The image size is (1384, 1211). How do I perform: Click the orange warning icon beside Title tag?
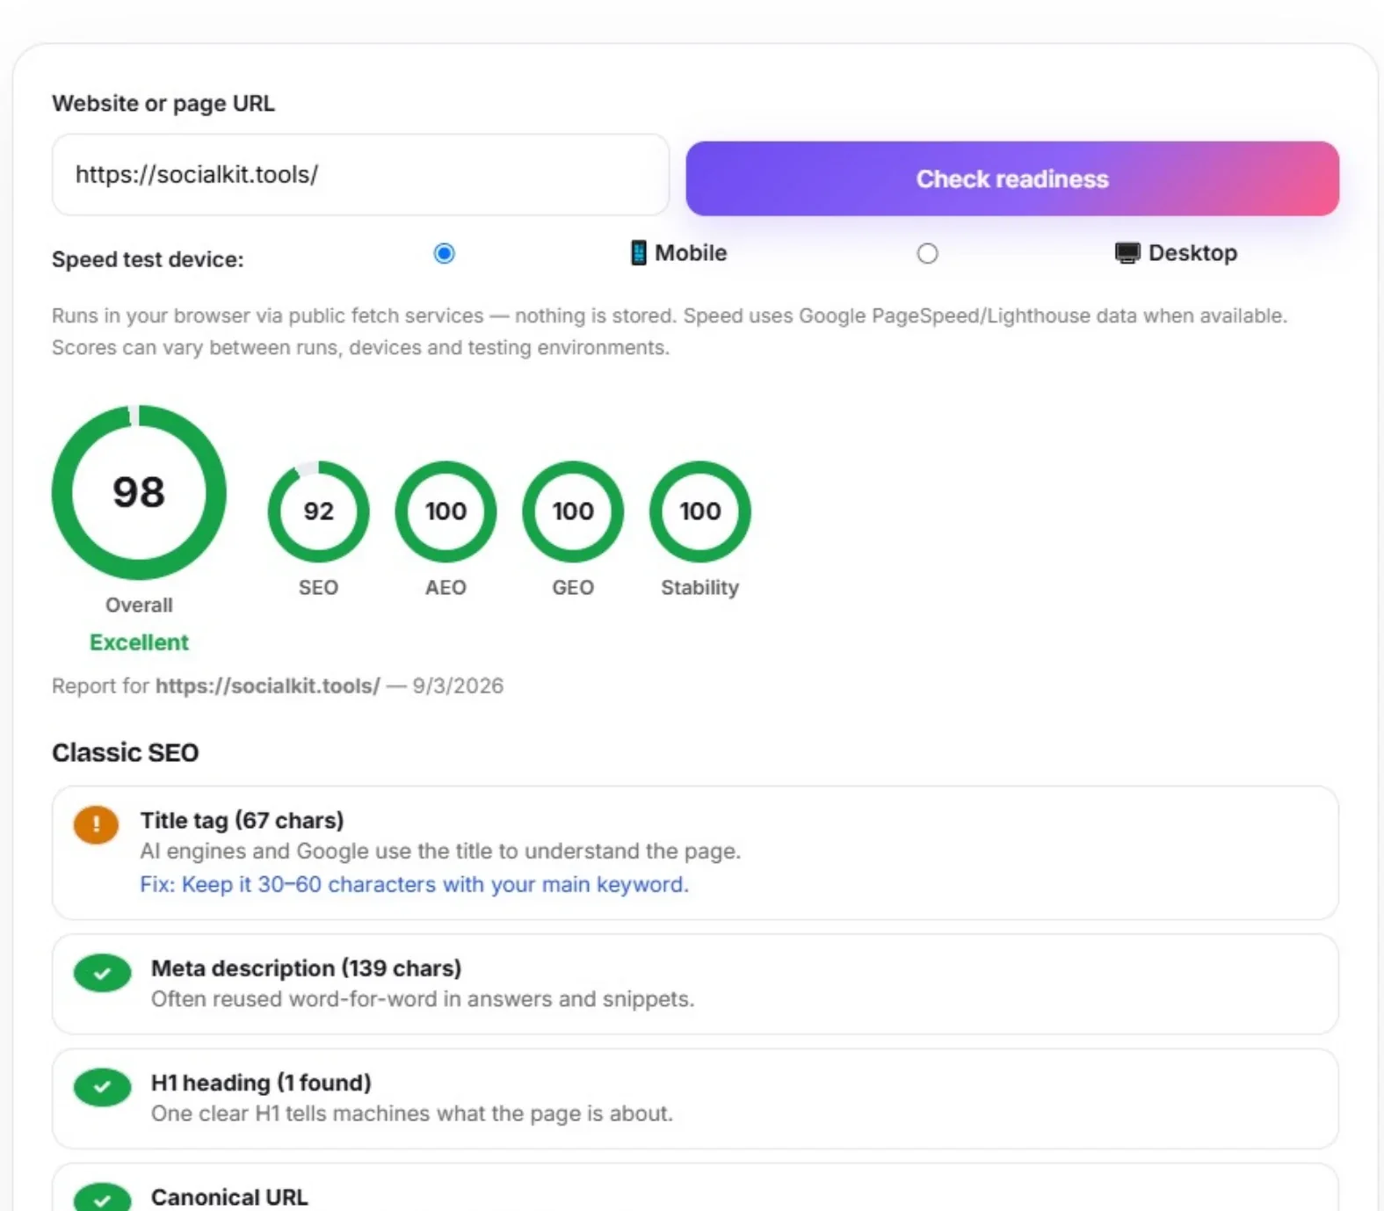[96, 825]
